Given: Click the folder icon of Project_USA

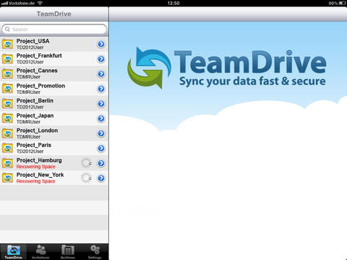Looking at the screenshot, I should click(7, 44).
